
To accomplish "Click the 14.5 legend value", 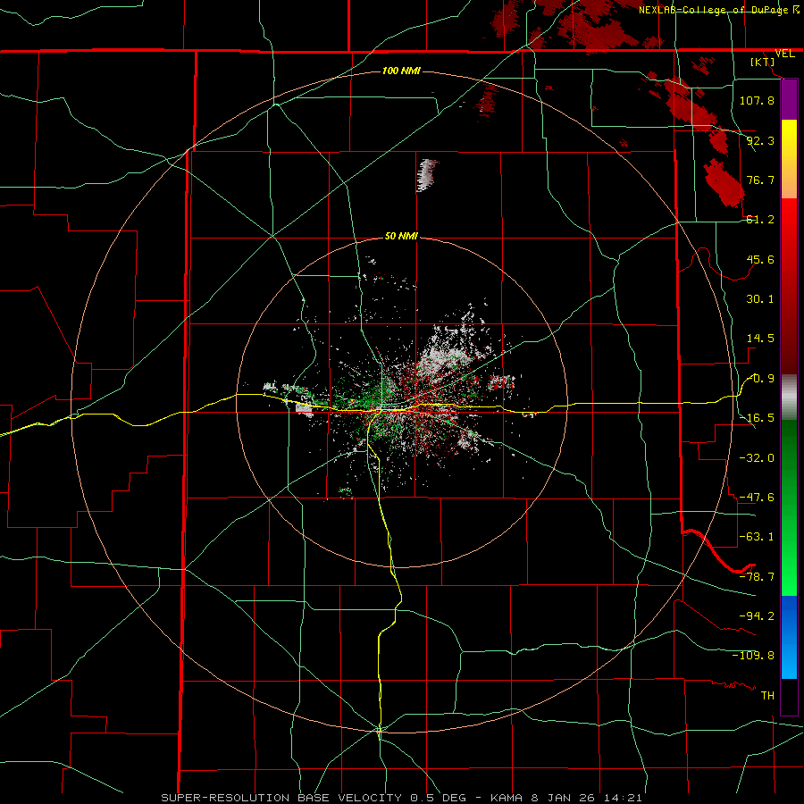I will point(760,339).
